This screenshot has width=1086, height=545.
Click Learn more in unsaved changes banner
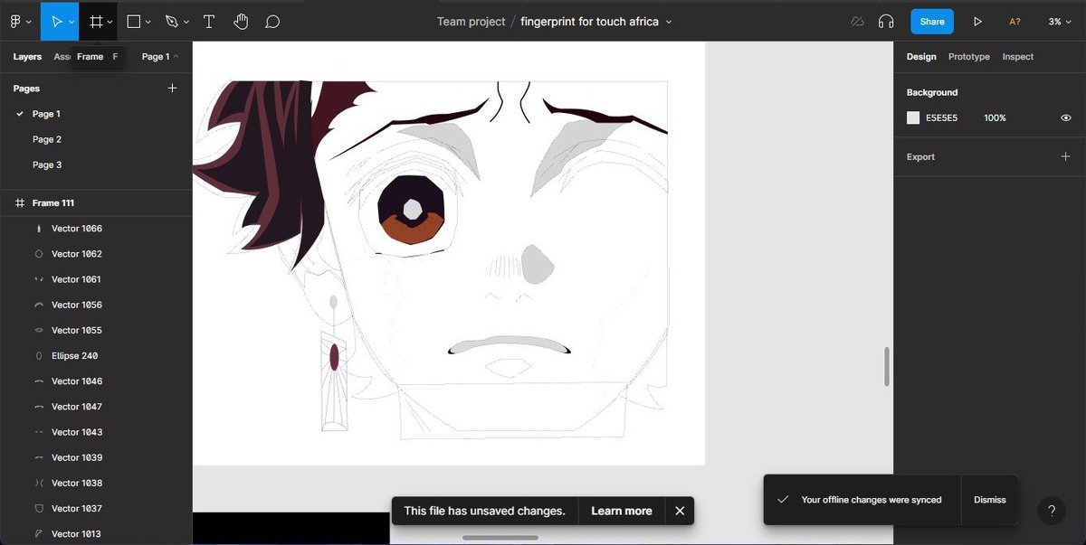point(622,511)
